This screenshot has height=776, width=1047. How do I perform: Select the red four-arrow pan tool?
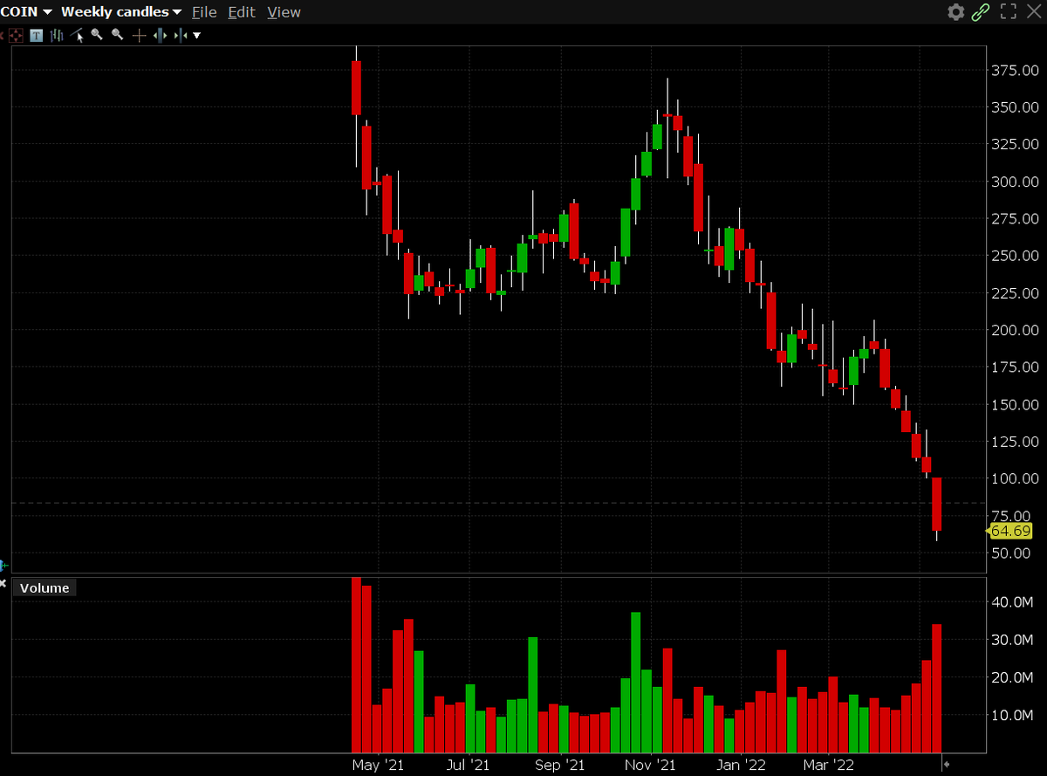click(x=16, y=35)
